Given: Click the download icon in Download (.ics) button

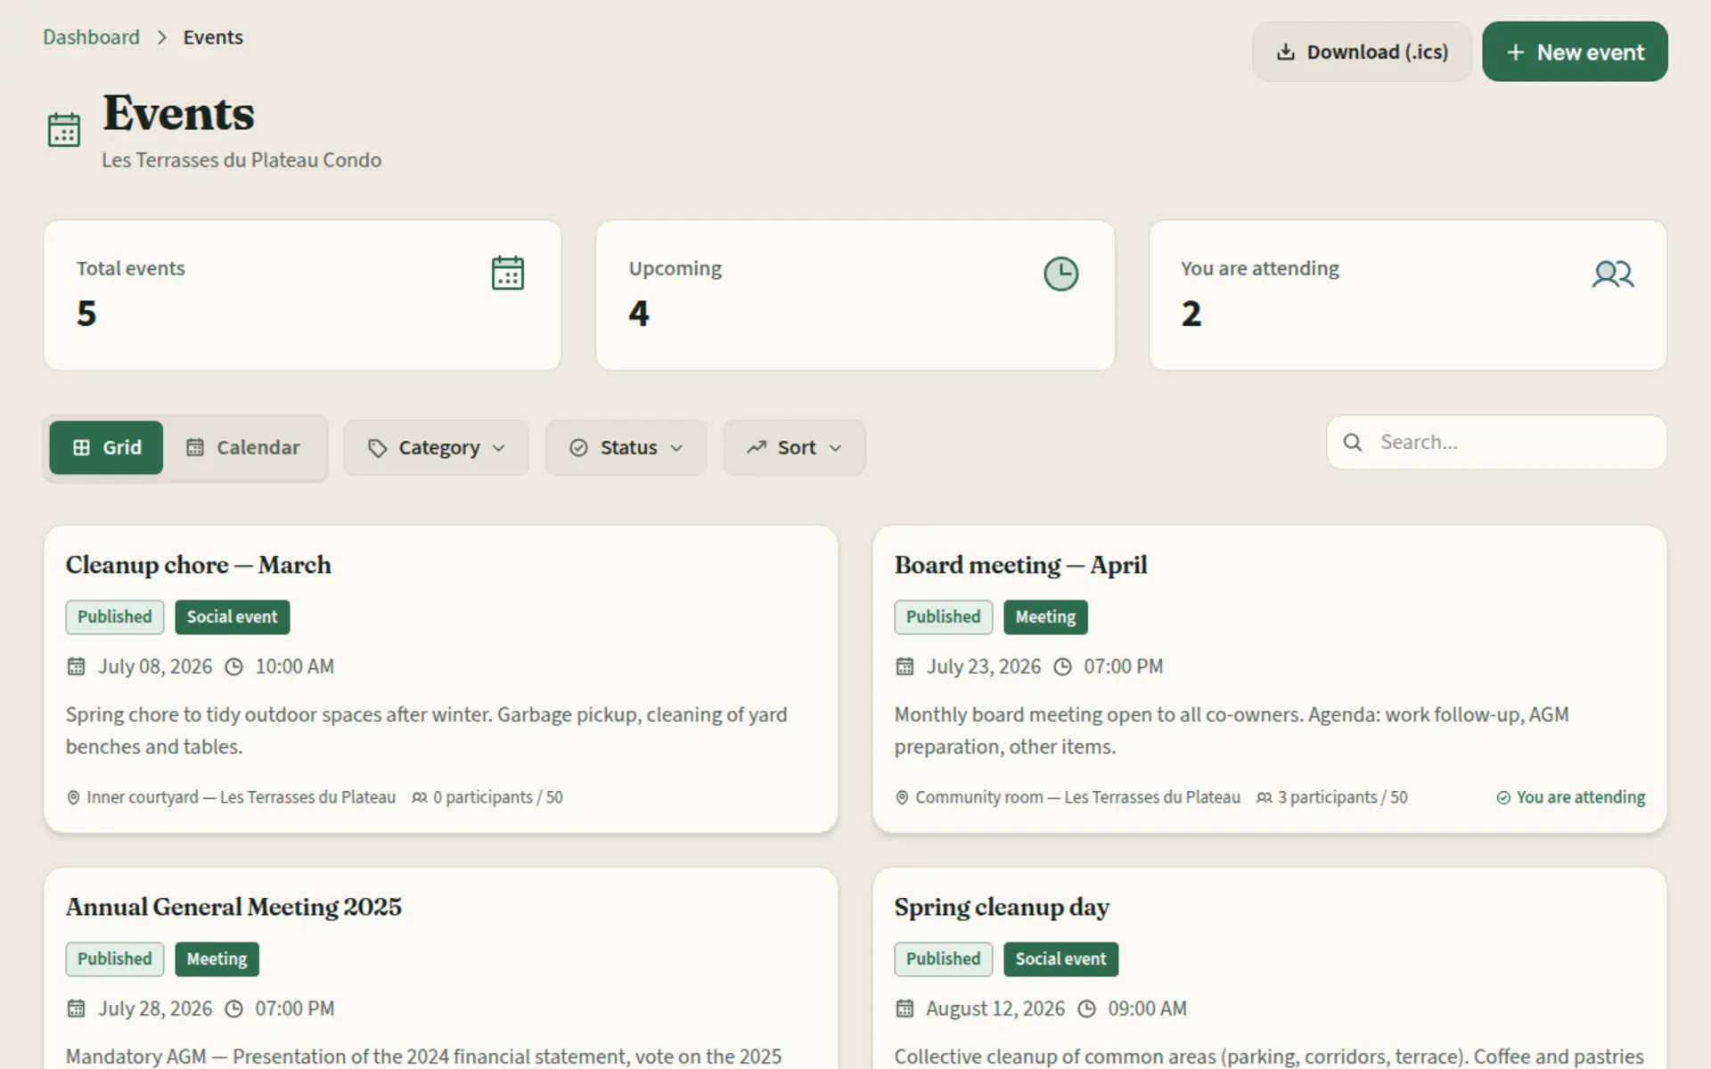Looking at the screenshot, I should click(x=1285, y=52).
